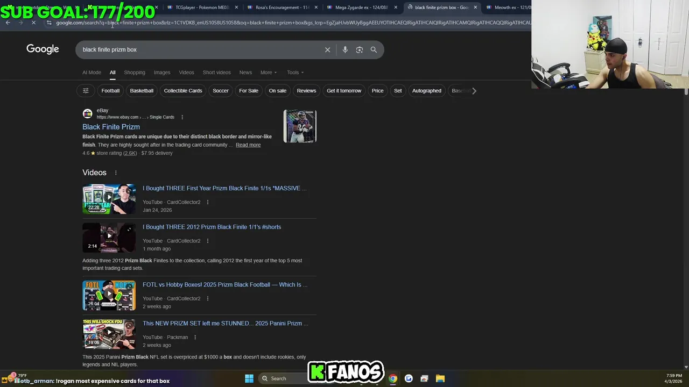This screenshot has width=689, height=387.
Task: Open the Black Finite Prizm eBay link
Action: click(111, 127)
